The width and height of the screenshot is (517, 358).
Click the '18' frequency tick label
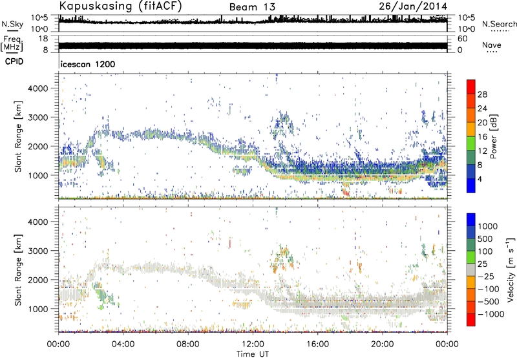pos(43,39)
